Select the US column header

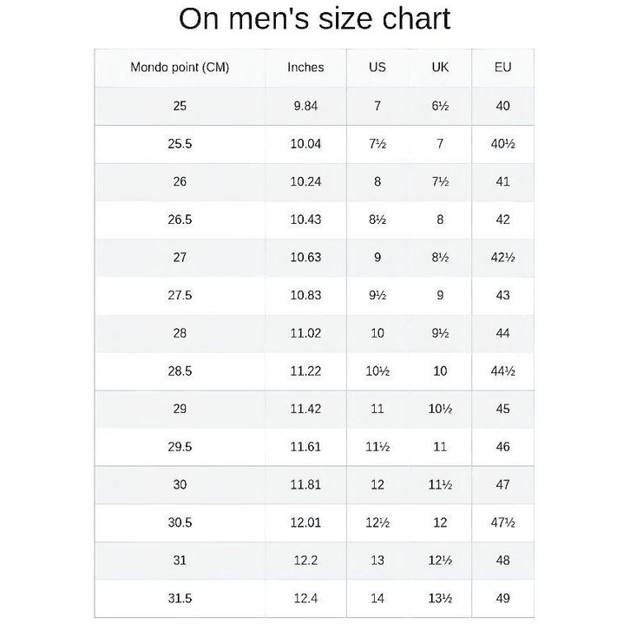coord(377,68)
